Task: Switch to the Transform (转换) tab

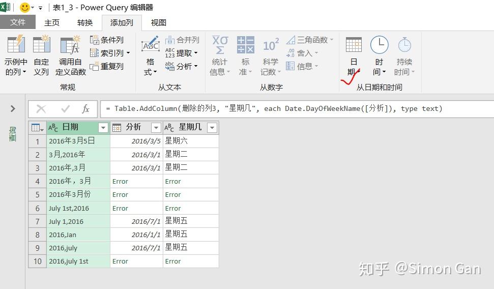Action: [85, 23]
